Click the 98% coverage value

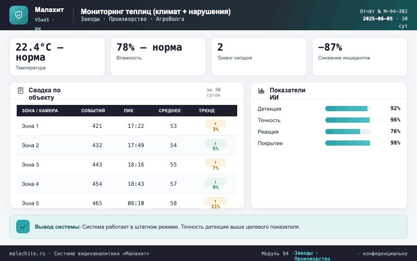click(x=395, y=143)
